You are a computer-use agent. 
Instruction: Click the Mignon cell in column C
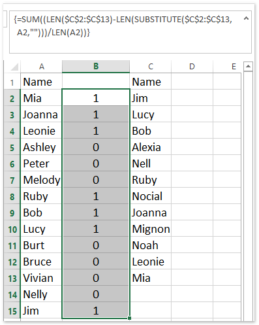151,229
